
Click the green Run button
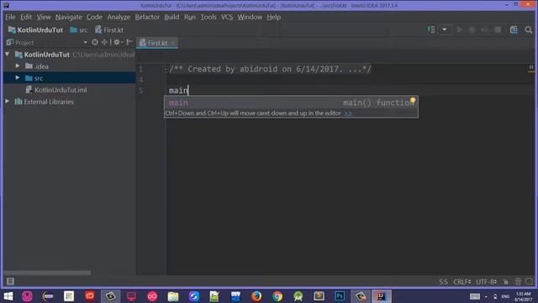[x=460, y=30]
